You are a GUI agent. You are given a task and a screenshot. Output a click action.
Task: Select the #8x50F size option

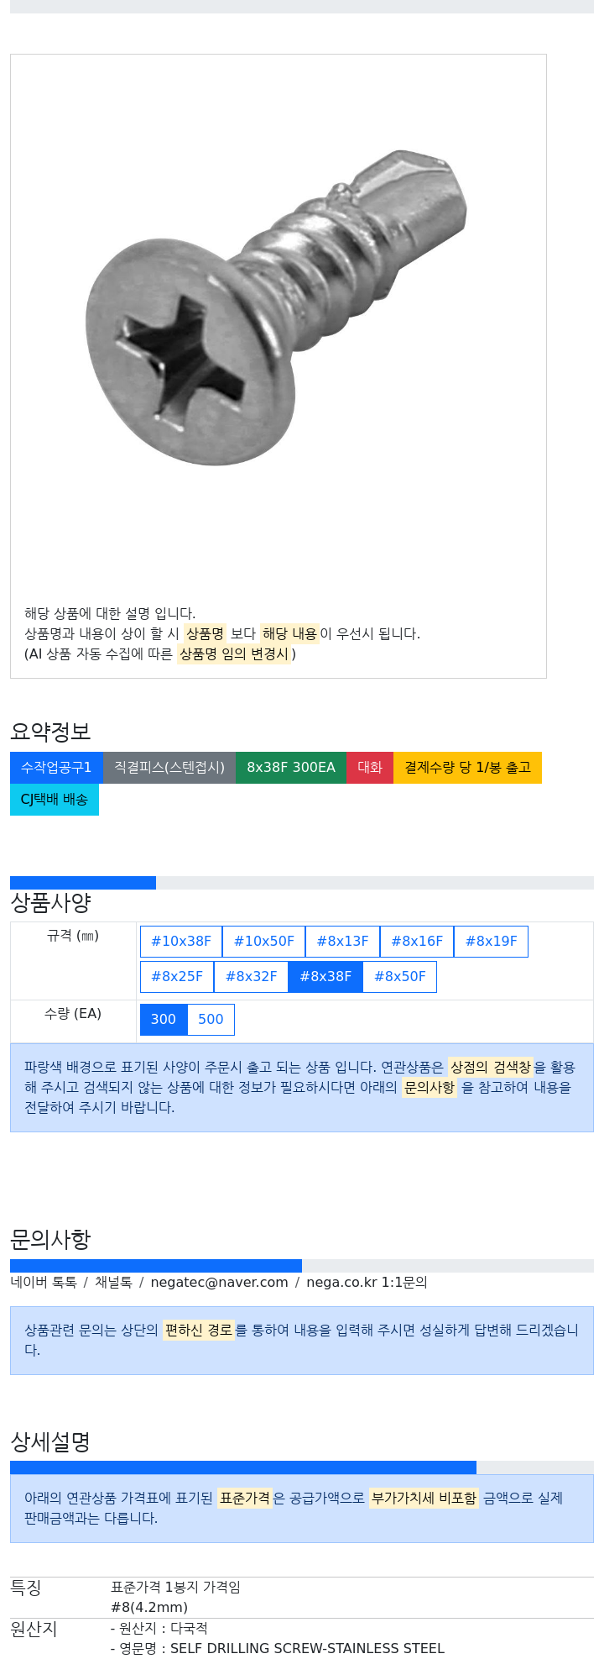click(399, 977)
